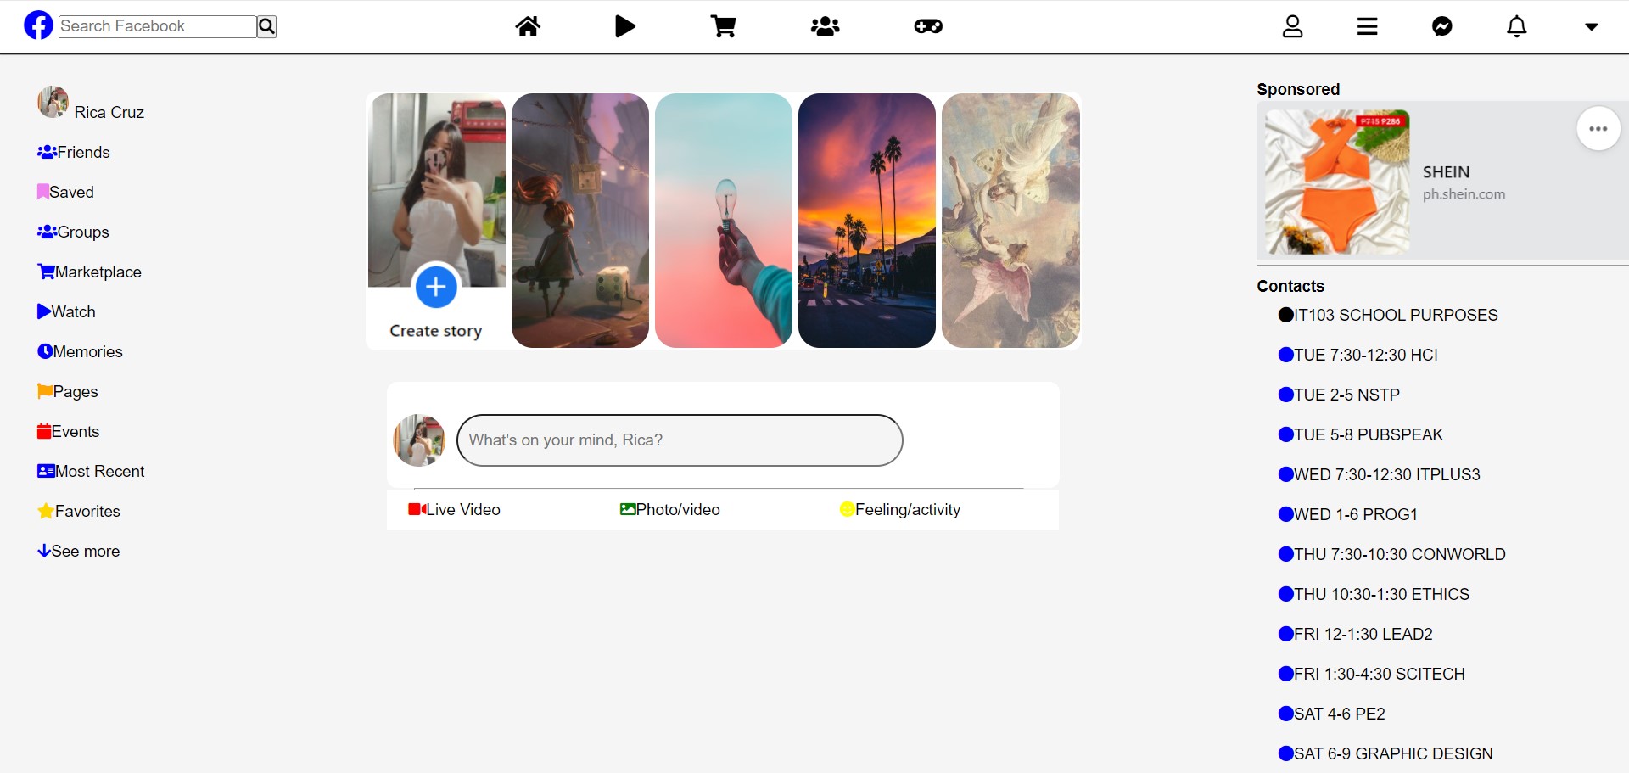Open the palm trees sunset story
This screenshot has width=1629, height=773.
coord(866,221)
